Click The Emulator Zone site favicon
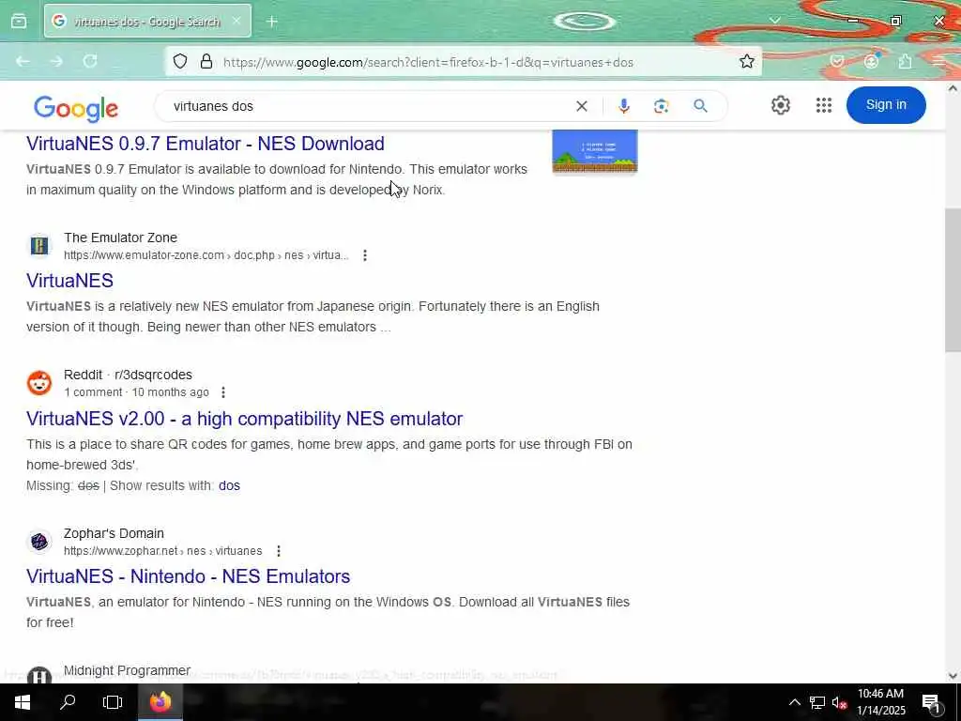 pos(39,246)
